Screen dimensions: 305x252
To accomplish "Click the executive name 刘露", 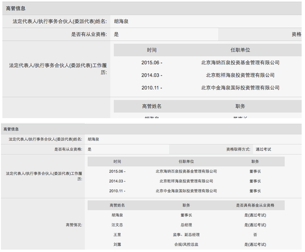I will [x=117, y=244].
